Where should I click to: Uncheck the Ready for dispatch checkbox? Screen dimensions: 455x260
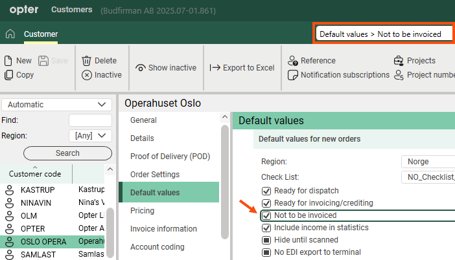click(x=266, y=191)
